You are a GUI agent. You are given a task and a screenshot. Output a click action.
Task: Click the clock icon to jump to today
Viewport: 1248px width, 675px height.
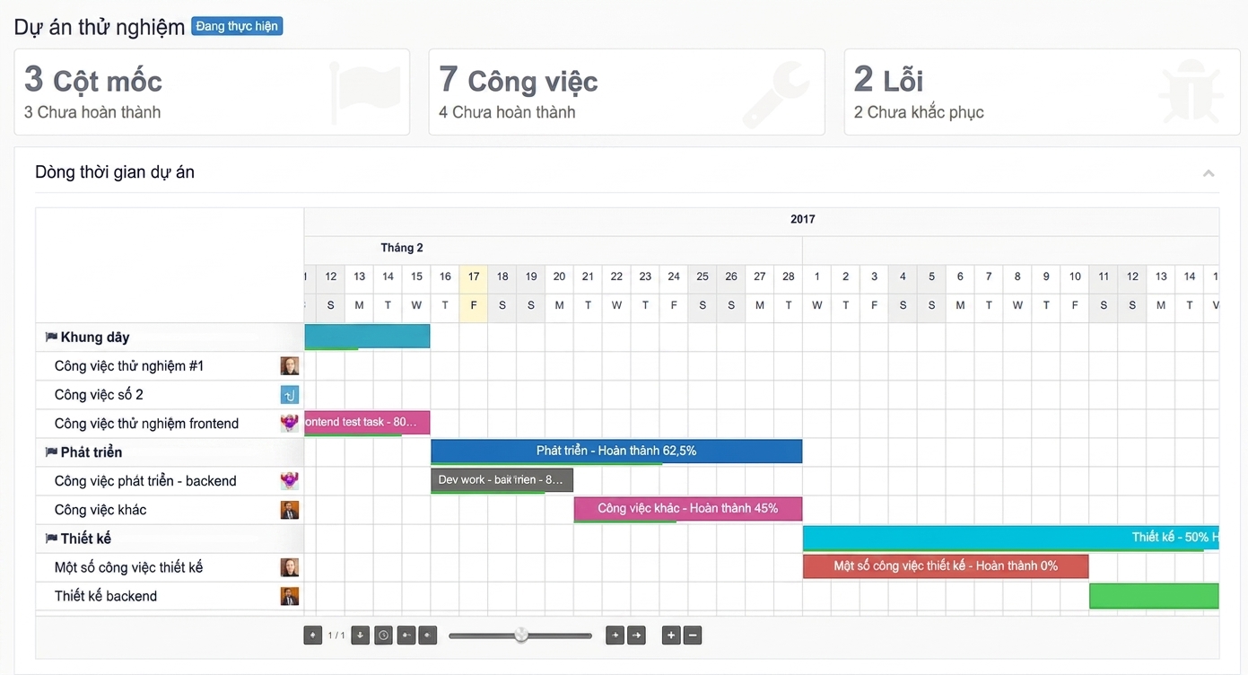[383, 636]
